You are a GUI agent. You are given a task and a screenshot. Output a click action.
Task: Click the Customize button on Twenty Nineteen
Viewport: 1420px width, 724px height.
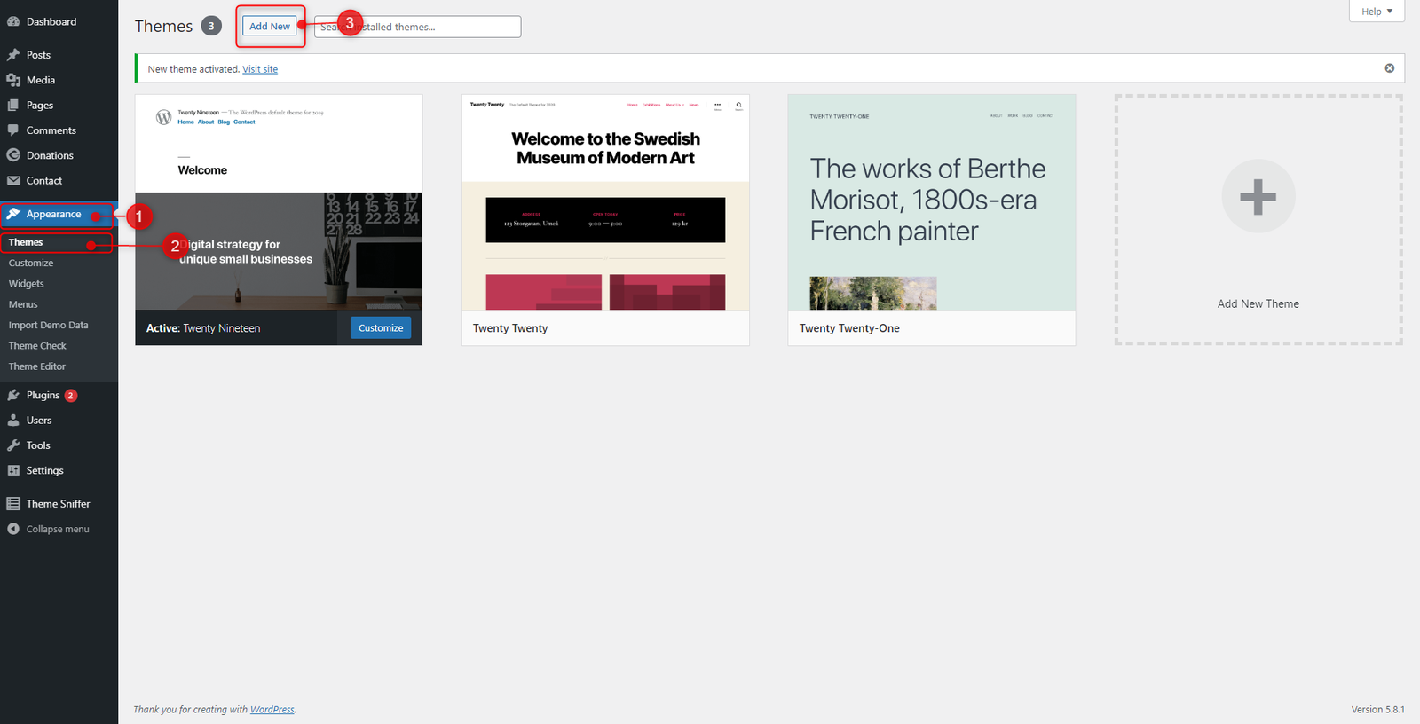(381, 328)
